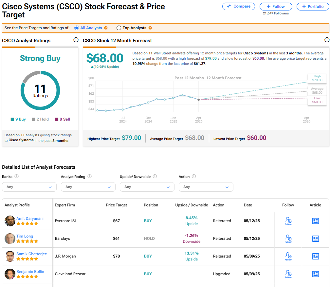The height and width of the screenshot is (287, 330).
Task: Click info icon beside Stock 12 Month Forecast
Action: (x=327, y=40)
